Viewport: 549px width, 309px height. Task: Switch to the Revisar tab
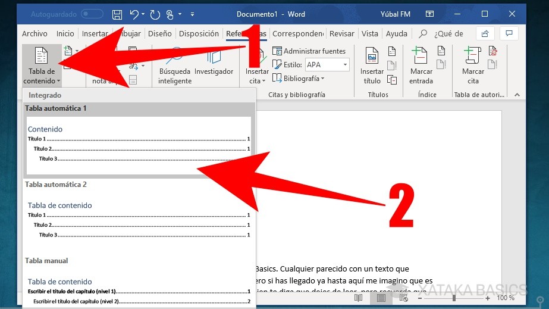click(341, 34)
